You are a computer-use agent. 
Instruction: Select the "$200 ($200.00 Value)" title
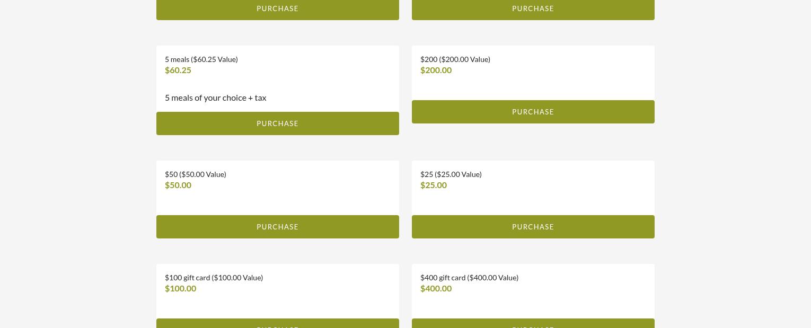(455, 59)
